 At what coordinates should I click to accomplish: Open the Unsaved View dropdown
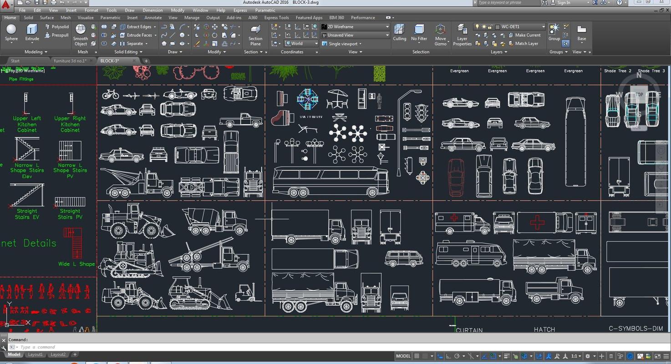pos(355,35)
